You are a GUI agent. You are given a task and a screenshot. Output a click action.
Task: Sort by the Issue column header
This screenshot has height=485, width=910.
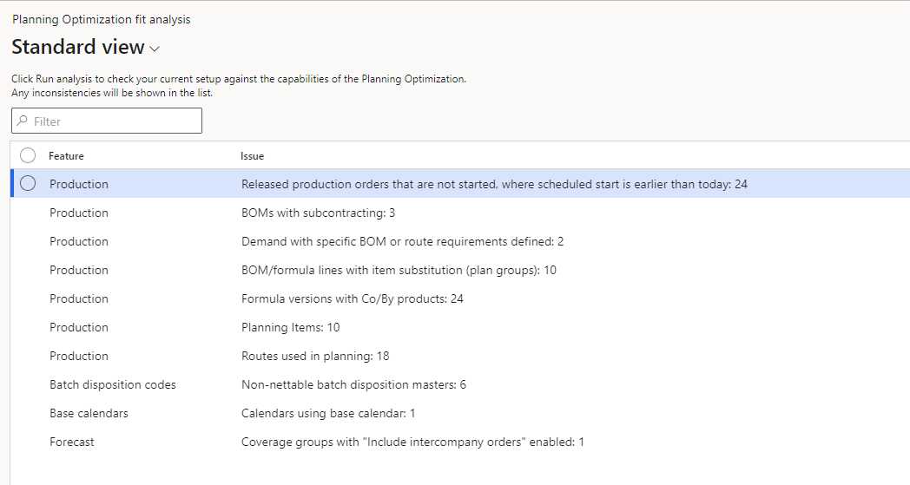point(252,156)
